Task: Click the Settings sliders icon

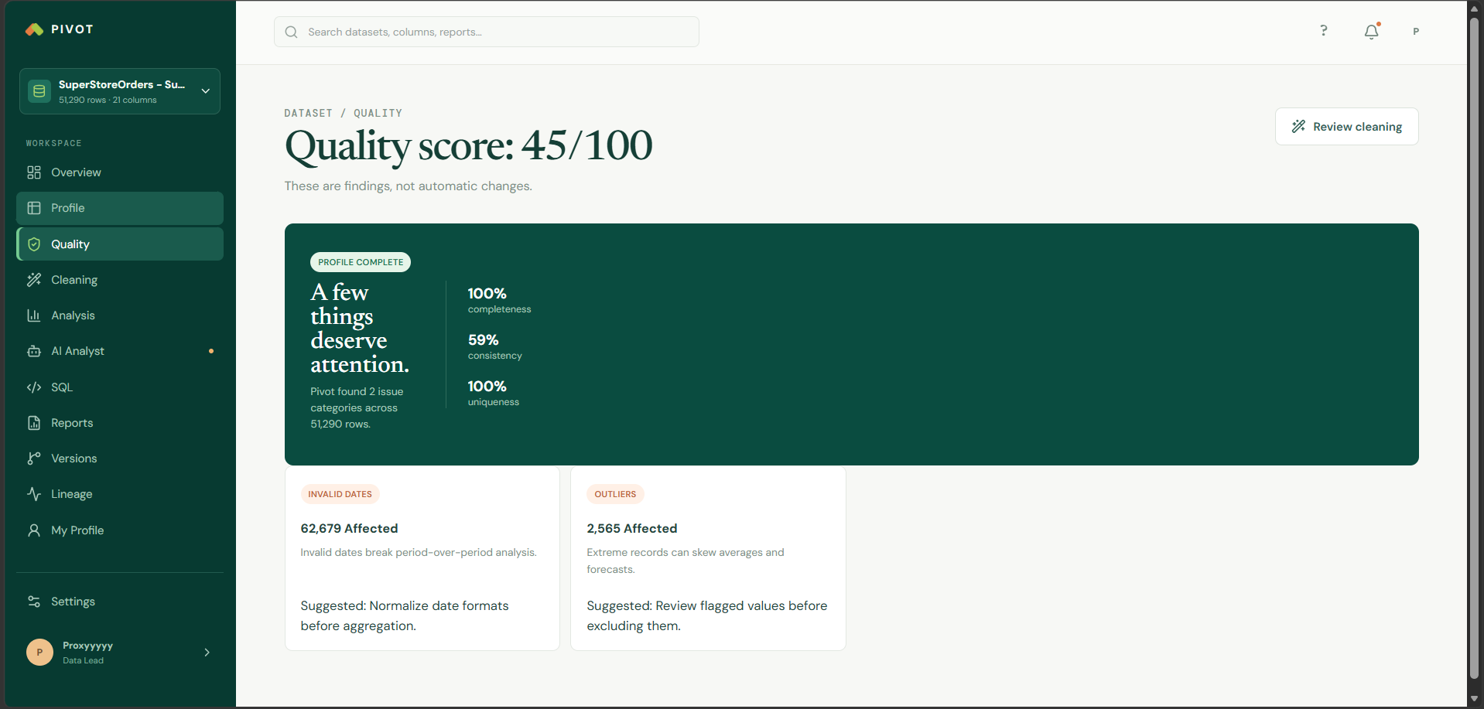Action: (34, 602)
